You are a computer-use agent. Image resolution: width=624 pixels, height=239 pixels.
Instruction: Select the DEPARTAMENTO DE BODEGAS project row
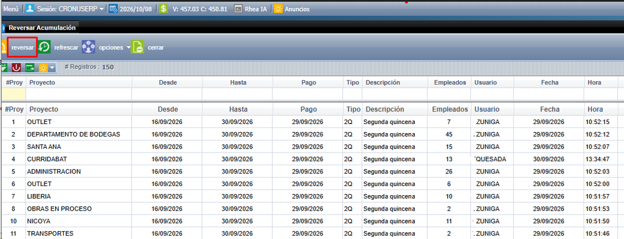tap(312, 134)
